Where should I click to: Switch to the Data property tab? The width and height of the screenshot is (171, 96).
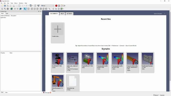(x=6, y=93)
